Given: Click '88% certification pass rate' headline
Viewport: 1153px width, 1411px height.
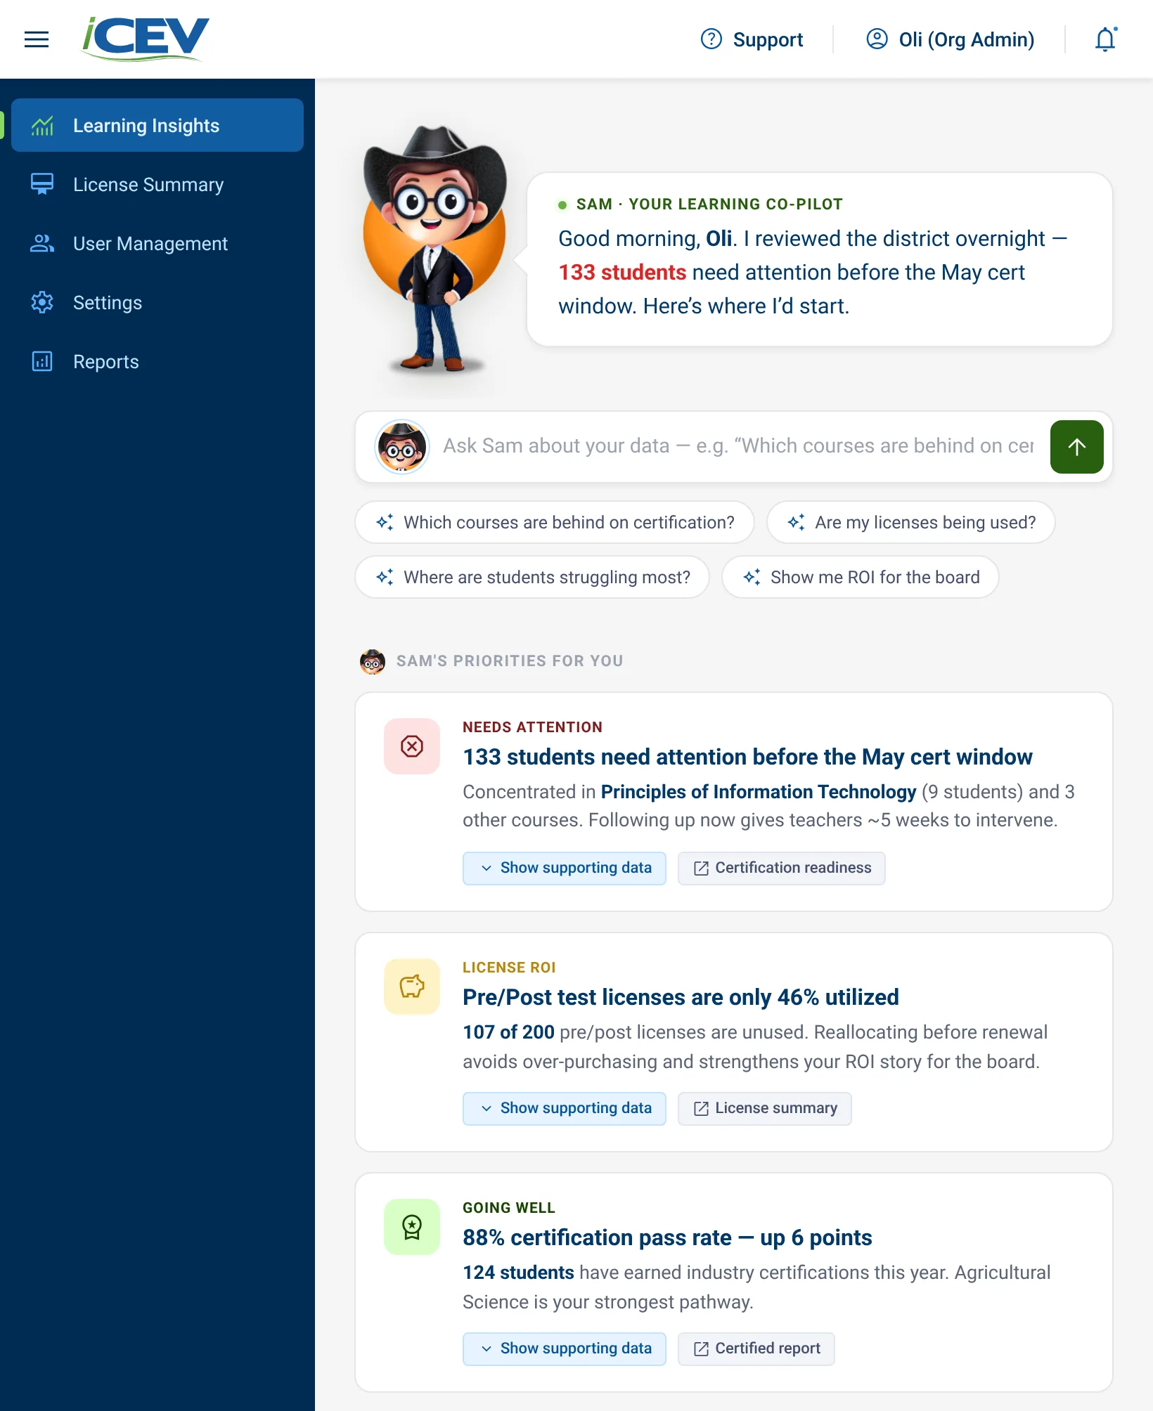Looking at the screenshot, I should (667, 1237).
